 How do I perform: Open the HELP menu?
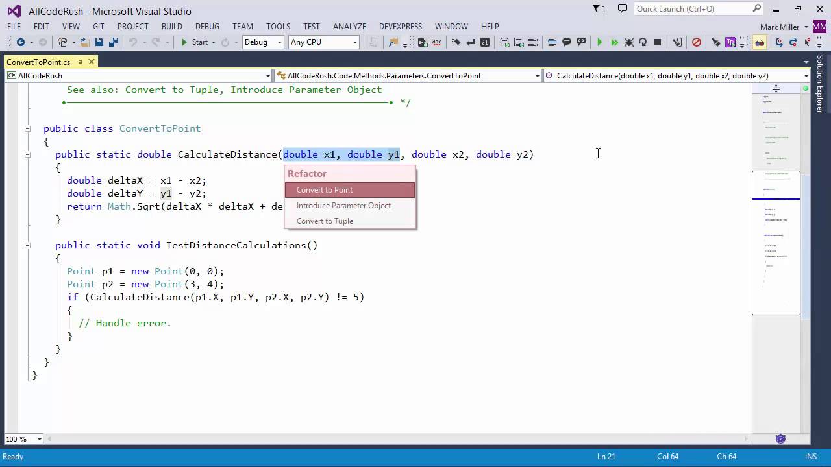(x=490, y=27)
